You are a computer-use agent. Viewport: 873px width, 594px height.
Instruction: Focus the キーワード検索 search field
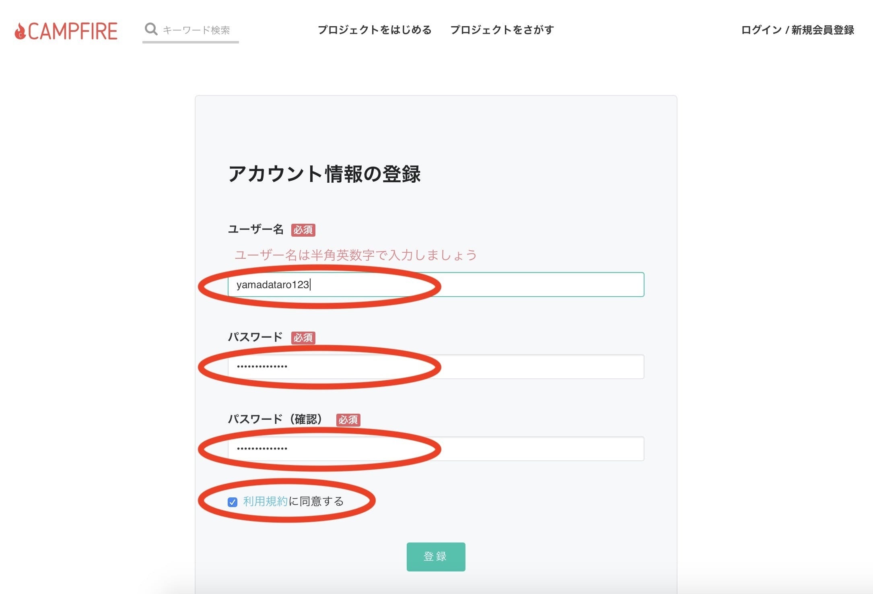click(x=197, y=30)
